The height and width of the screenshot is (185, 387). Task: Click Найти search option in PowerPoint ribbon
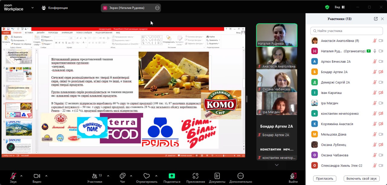click(x=210, y=37)
